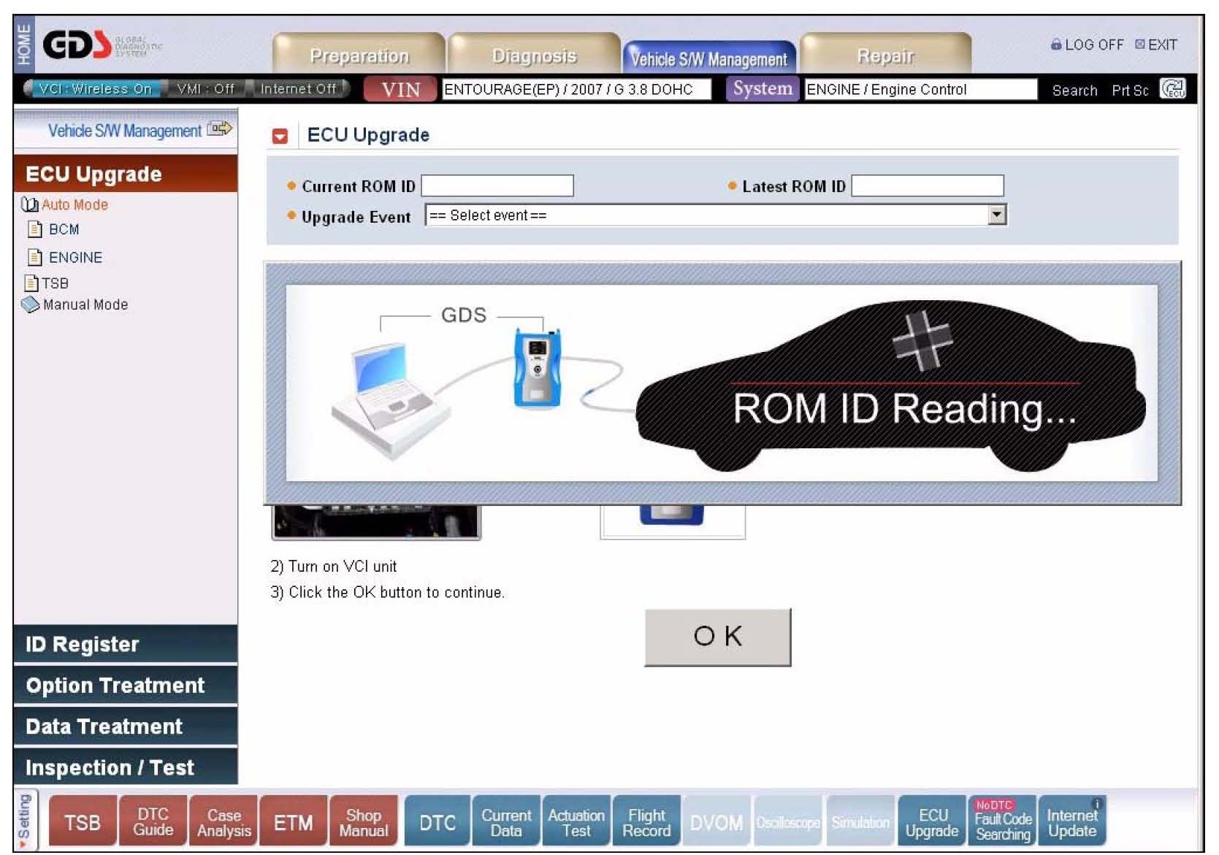
Task: Toggle the VMI Off status
Action: click(205, 89)
